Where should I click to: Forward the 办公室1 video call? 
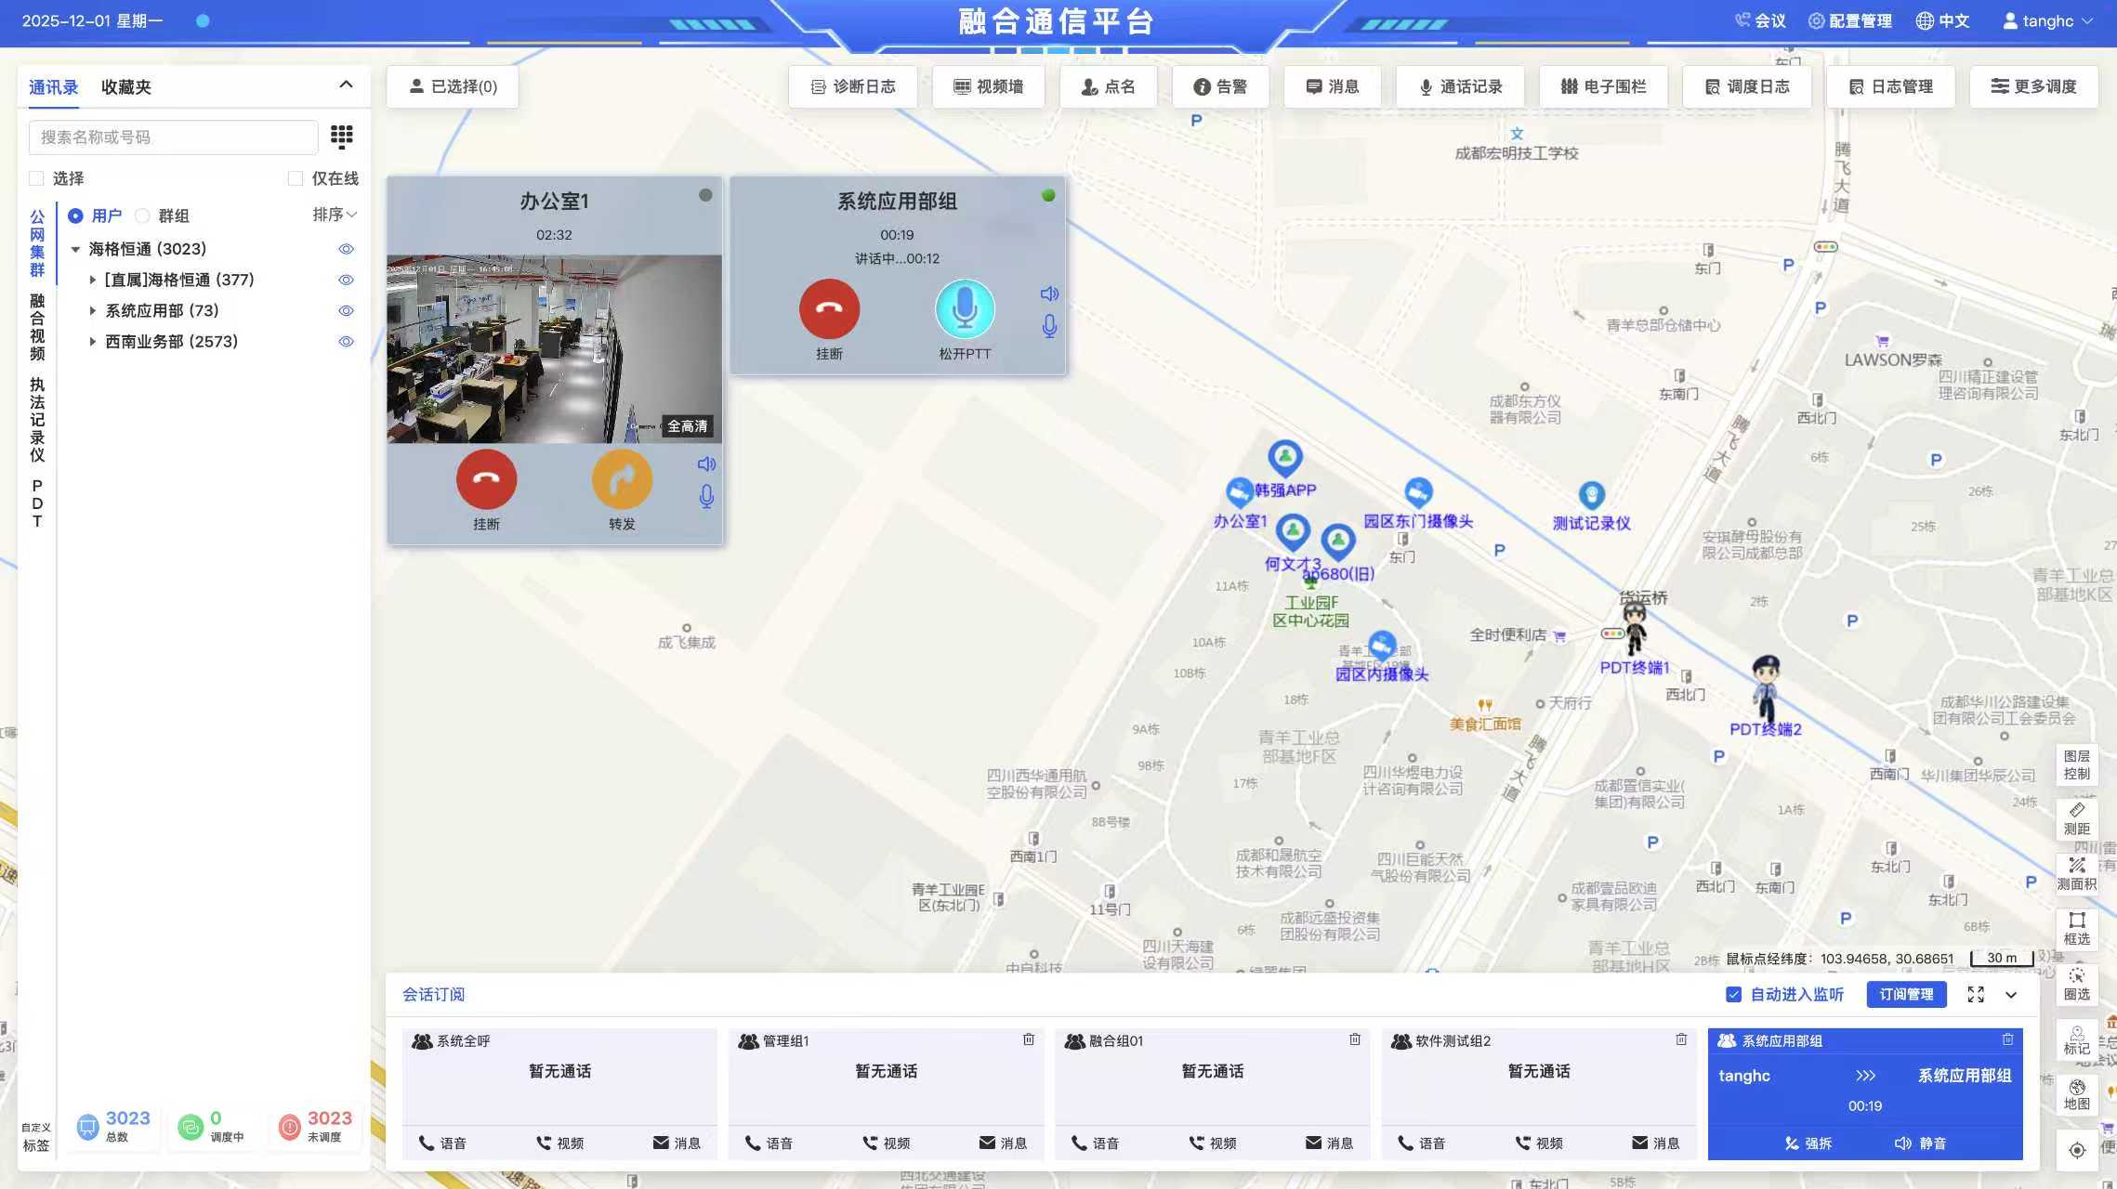tap(622, 479)
